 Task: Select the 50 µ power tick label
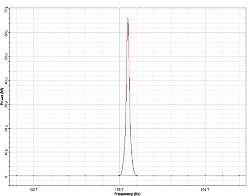pyautogui.click(x=6, y=56)
